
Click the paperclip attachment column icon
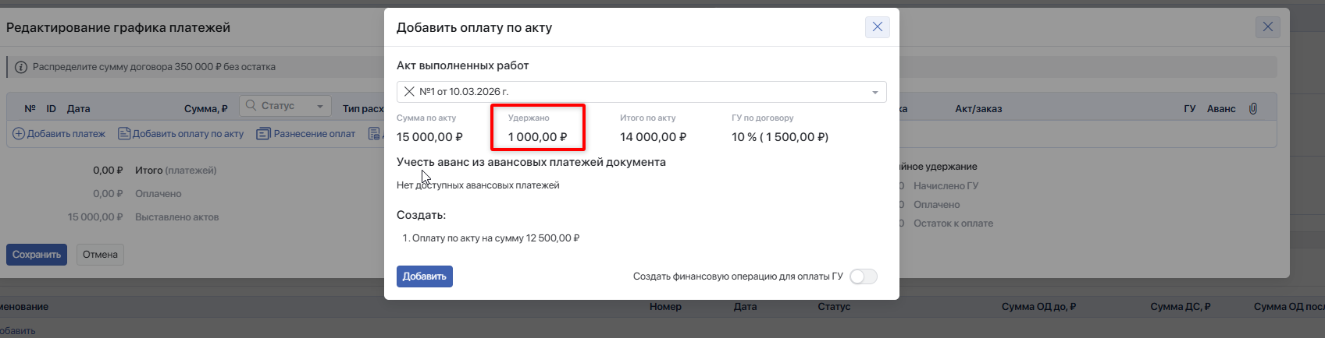(x=1252, y=108)
